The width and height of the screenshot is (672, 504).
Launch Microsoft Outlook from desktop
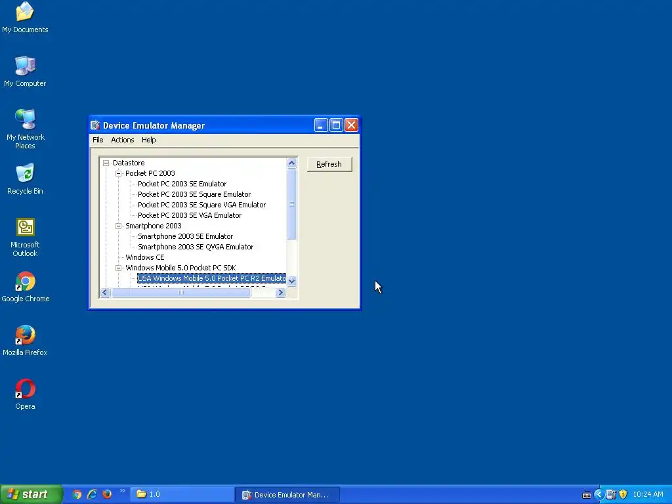pyautogui.click(x=25, y=237)
